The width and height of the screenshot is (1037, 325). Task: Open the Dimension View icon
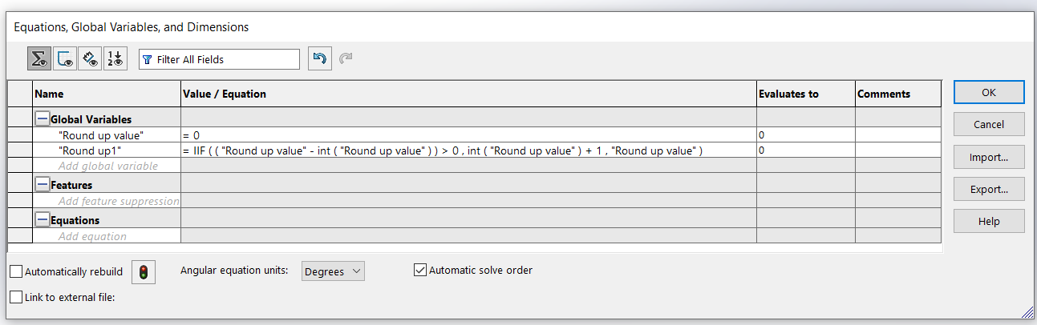pyautogui.click(x=90, y=59)
